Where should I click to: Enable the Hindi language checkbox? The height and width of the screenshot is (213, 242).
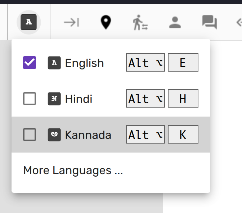coord(30,99)
